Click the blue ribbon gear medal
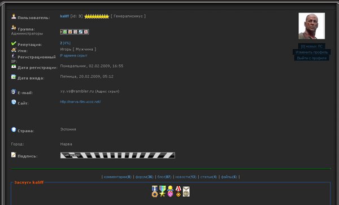339x205 pixels. coord(155,191)
